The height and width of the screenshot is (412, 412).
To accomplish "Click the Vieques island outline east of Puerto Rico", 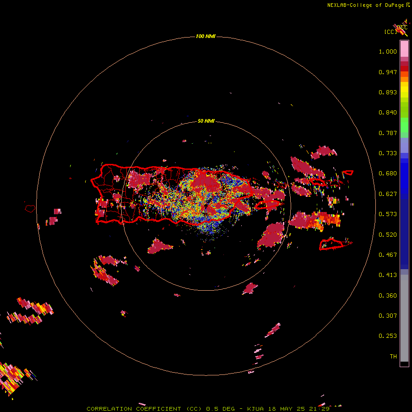I will pyautogui.click(x=268, y=205).
